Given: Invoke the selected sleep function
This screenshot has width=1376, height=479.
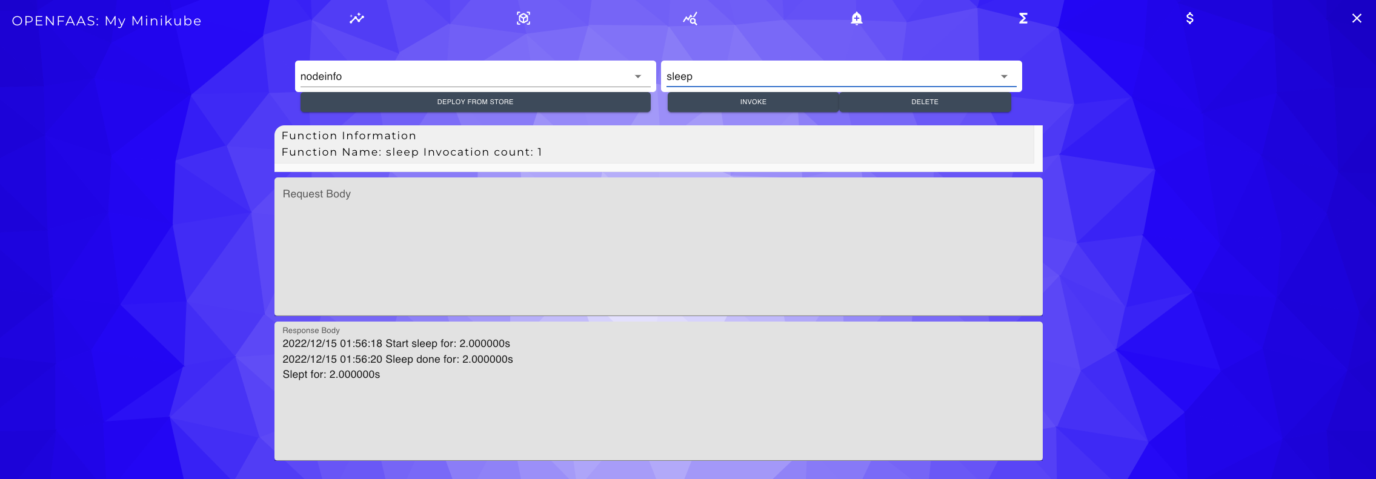Looking at the screenshot, I should (753, 102).
